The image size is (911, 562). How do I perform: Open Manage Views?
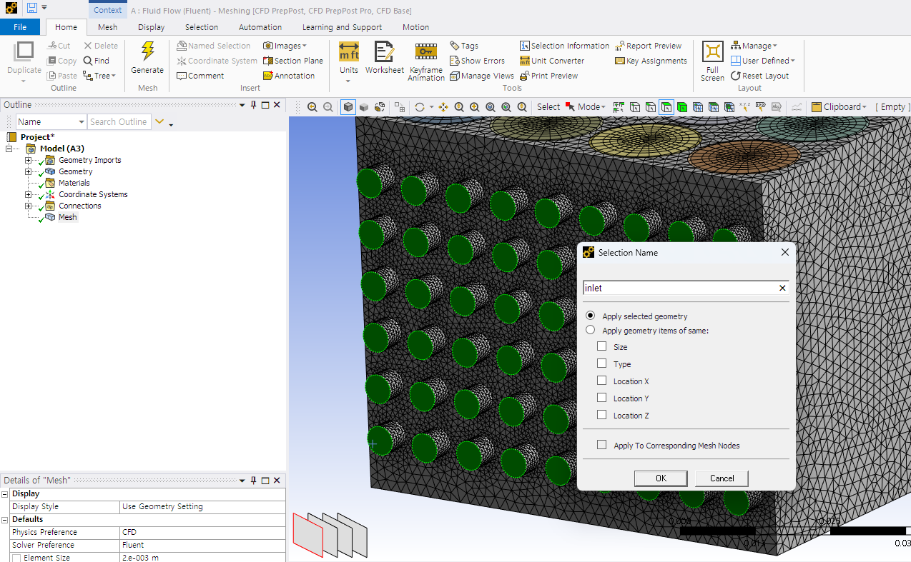pos(482,76)
